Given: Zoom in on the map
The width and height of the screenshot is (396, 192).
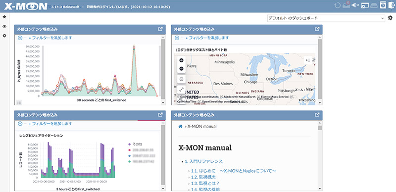Looking at the screenshot, I should [x=181, y=60].
